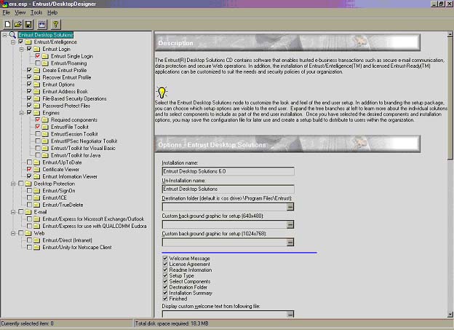Image resolution: width=454 pixels, height=330 pixels.
Task: Click folder icon next to Desktop Protection
Action: click(x=28, y=184)
